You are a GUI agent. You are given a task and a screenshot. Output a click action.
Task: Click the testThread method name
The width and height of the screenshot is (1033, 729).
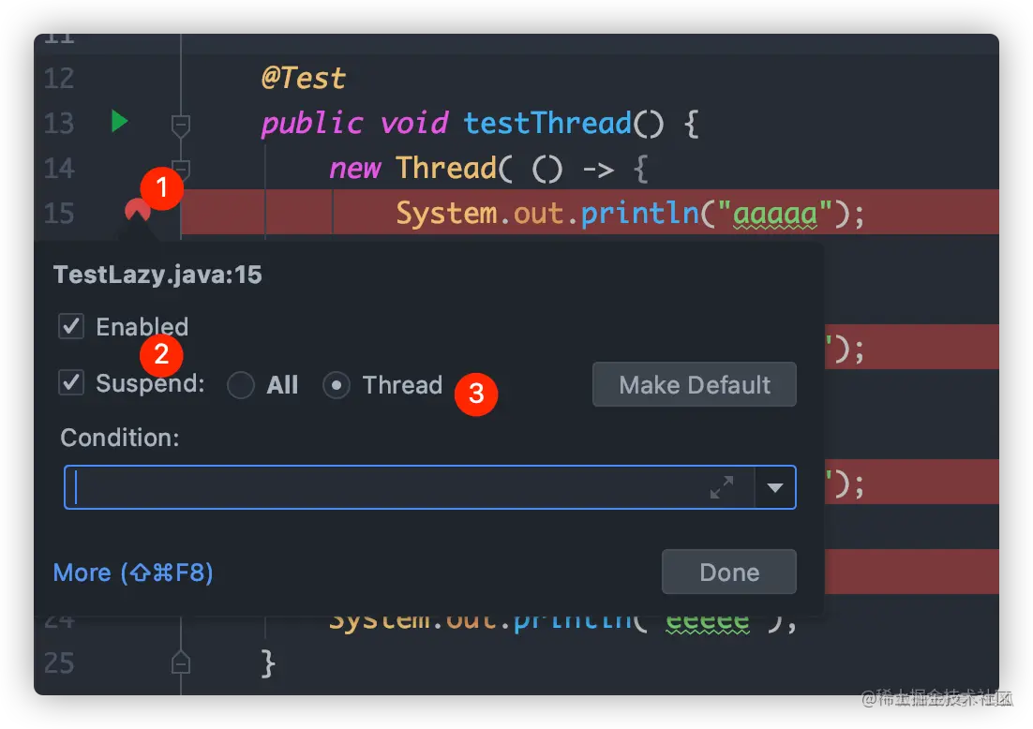(x=547, y=123)
